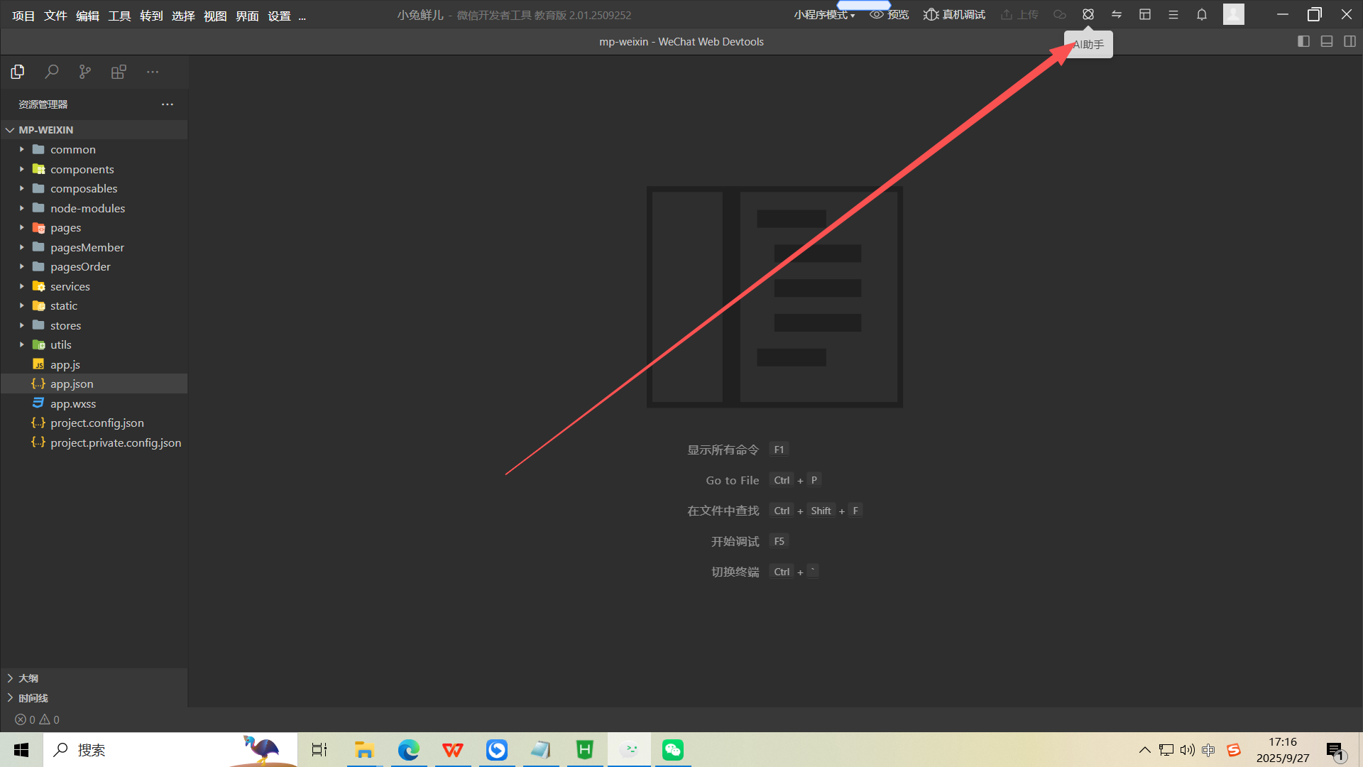Open the extensions panel icon

119,72
